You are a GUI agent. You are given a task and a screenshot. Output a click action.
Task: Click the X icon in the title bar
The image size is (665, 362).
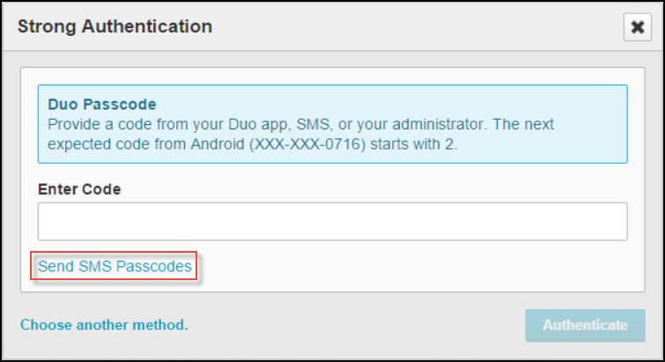pos(636,27)
